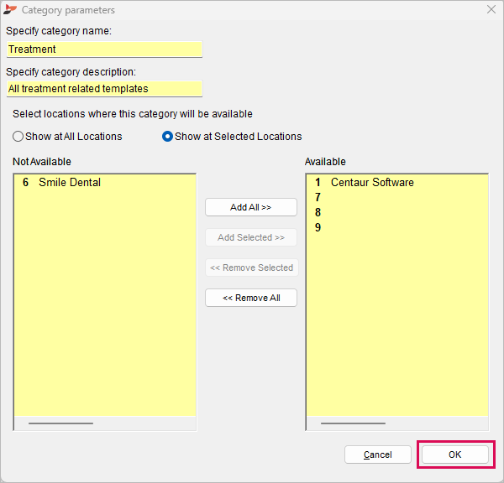The width and height of the screenshot is (504, 483).
Task: Select location 7 in Available list
Action: 318,197
